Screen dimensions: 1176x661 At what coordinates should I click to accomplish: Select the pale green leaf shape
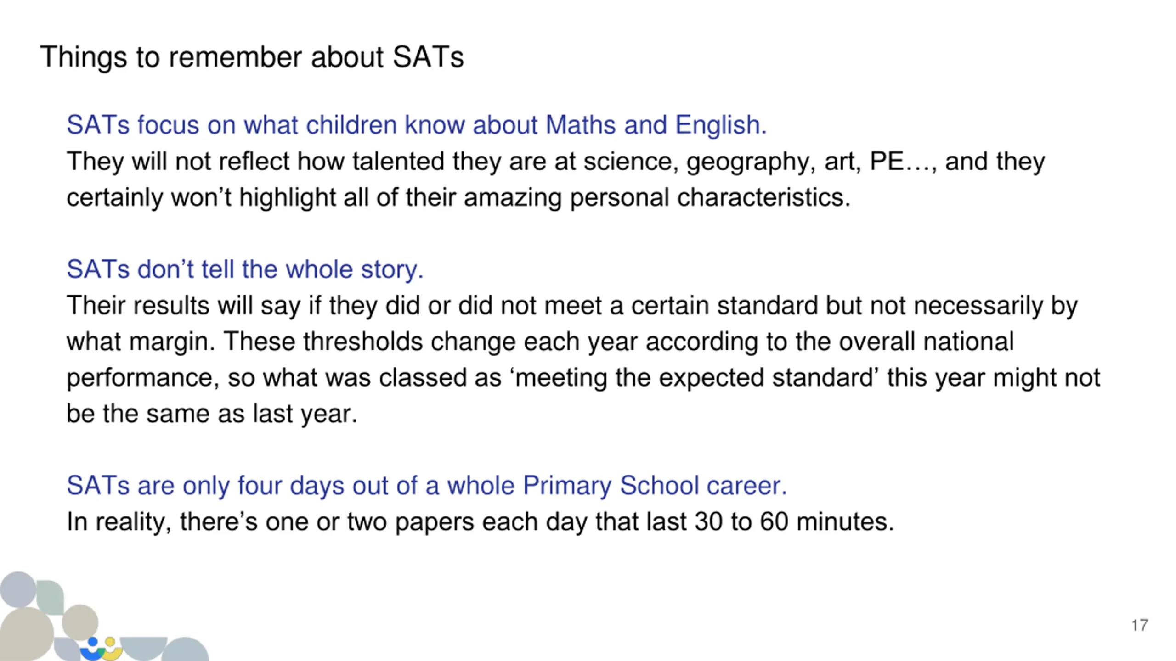50,597
